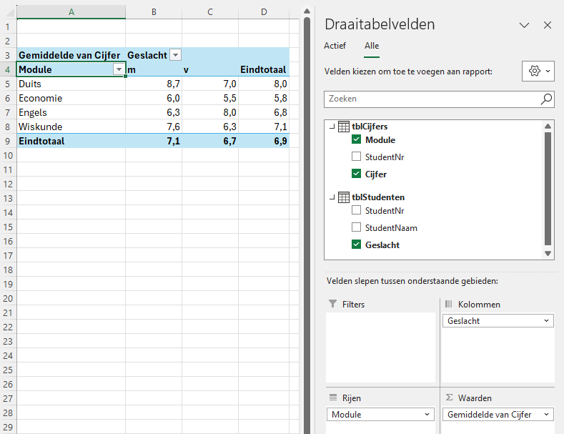Uncheck the Cijfer field checkbox
Image resolution: width=564 pixels, height=434 pixels.
(x=357, y=174)
